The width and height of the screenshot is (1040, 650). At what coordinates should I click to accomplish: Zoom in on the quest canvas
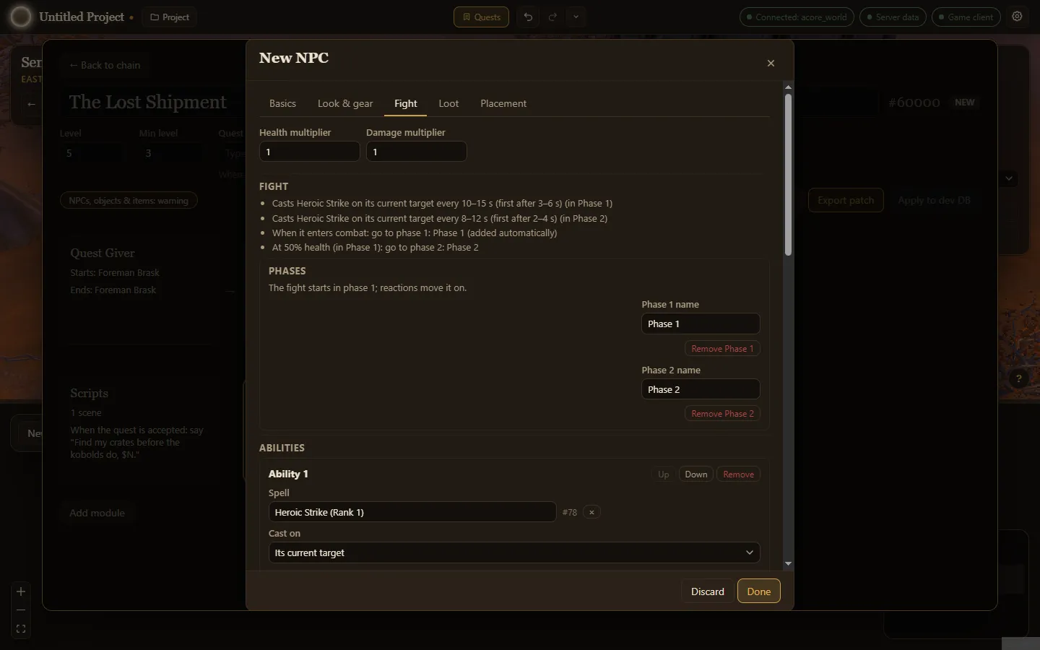[x=21, y=591]
